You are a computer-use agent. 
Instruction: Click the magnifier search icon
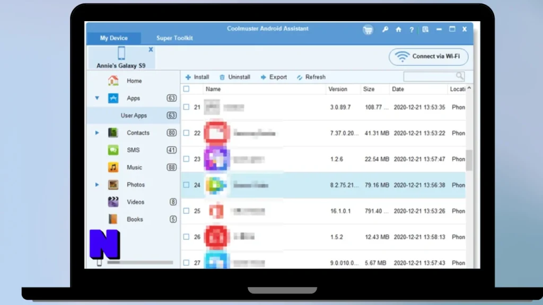tap(460, 76)
